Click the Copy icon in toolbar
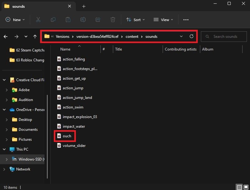Screen dimensions: 250x190 [53, 20]
